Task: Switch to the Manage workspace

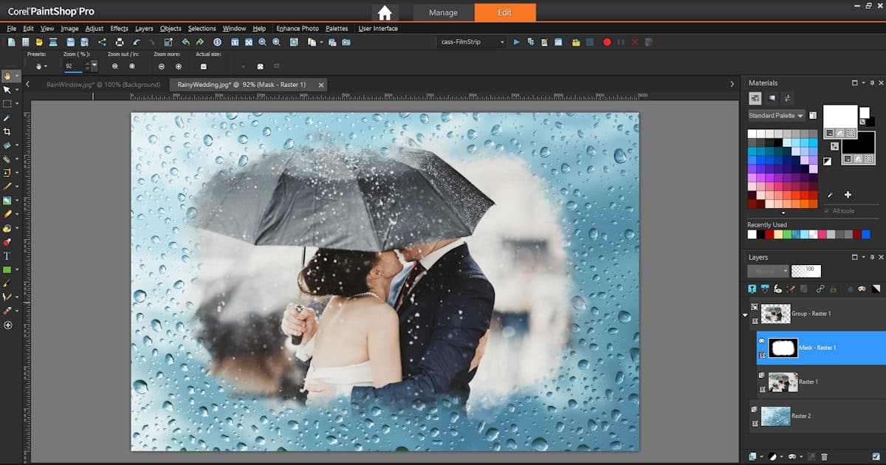Action: [x=443, y=13]
